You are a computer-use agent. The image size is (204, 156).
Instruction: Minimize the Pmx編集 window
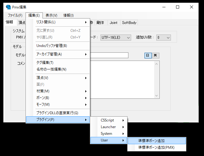tap(164, 7)
